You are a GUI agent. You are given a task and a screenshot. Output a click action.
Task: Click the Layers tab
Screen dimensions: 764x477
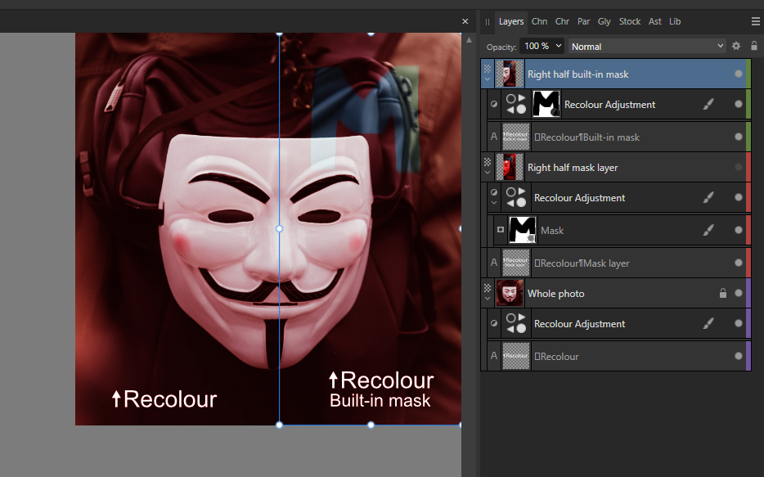pyautogui.click(x=511, y=21)
